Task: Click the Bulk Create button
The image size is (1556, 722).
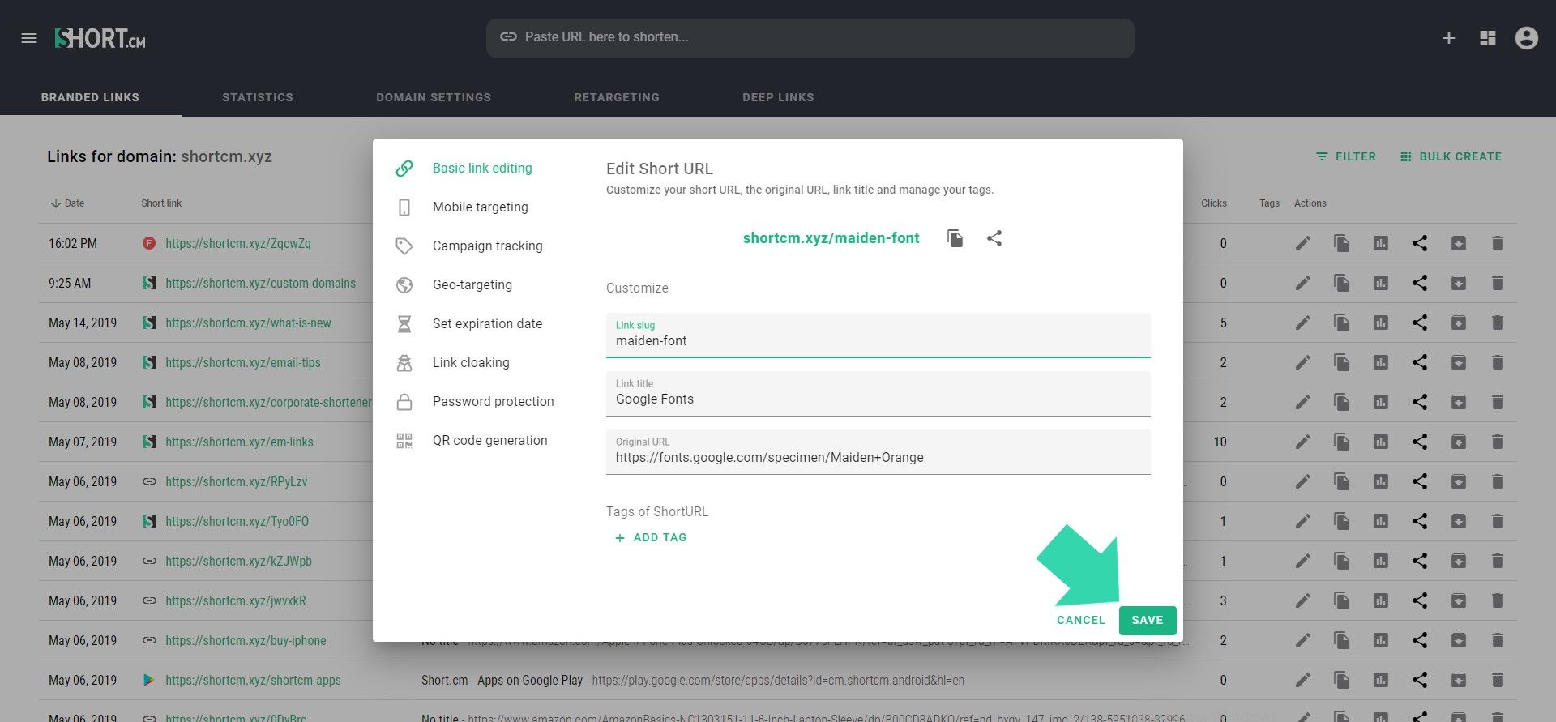Action: 1451,156
